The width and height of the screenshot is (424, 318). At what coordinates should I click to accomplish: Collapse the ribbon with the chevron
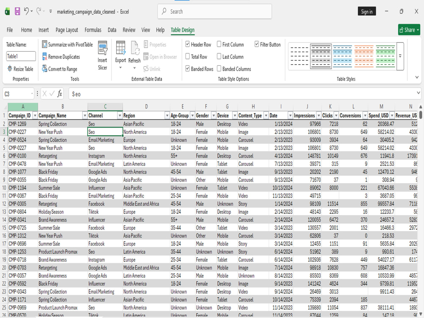tap(417, 77)
